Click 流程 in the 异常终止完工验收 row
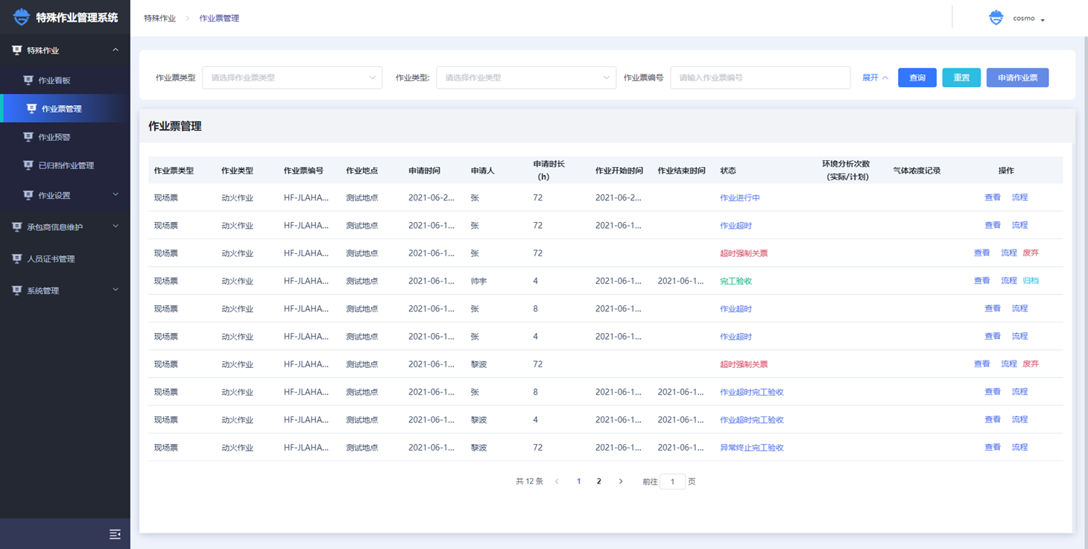Screen dimensions: 1088x549 point(1019,448)
